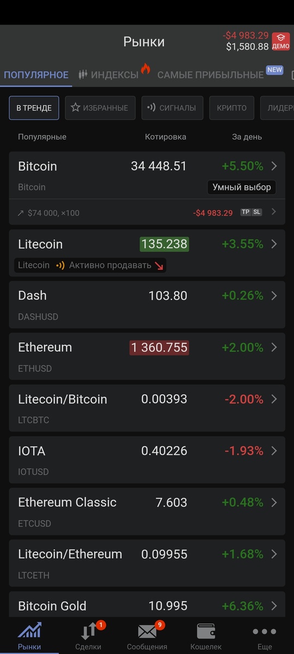Tap the TP SL badge on Bitcoin position

click(x=252, y=212)
